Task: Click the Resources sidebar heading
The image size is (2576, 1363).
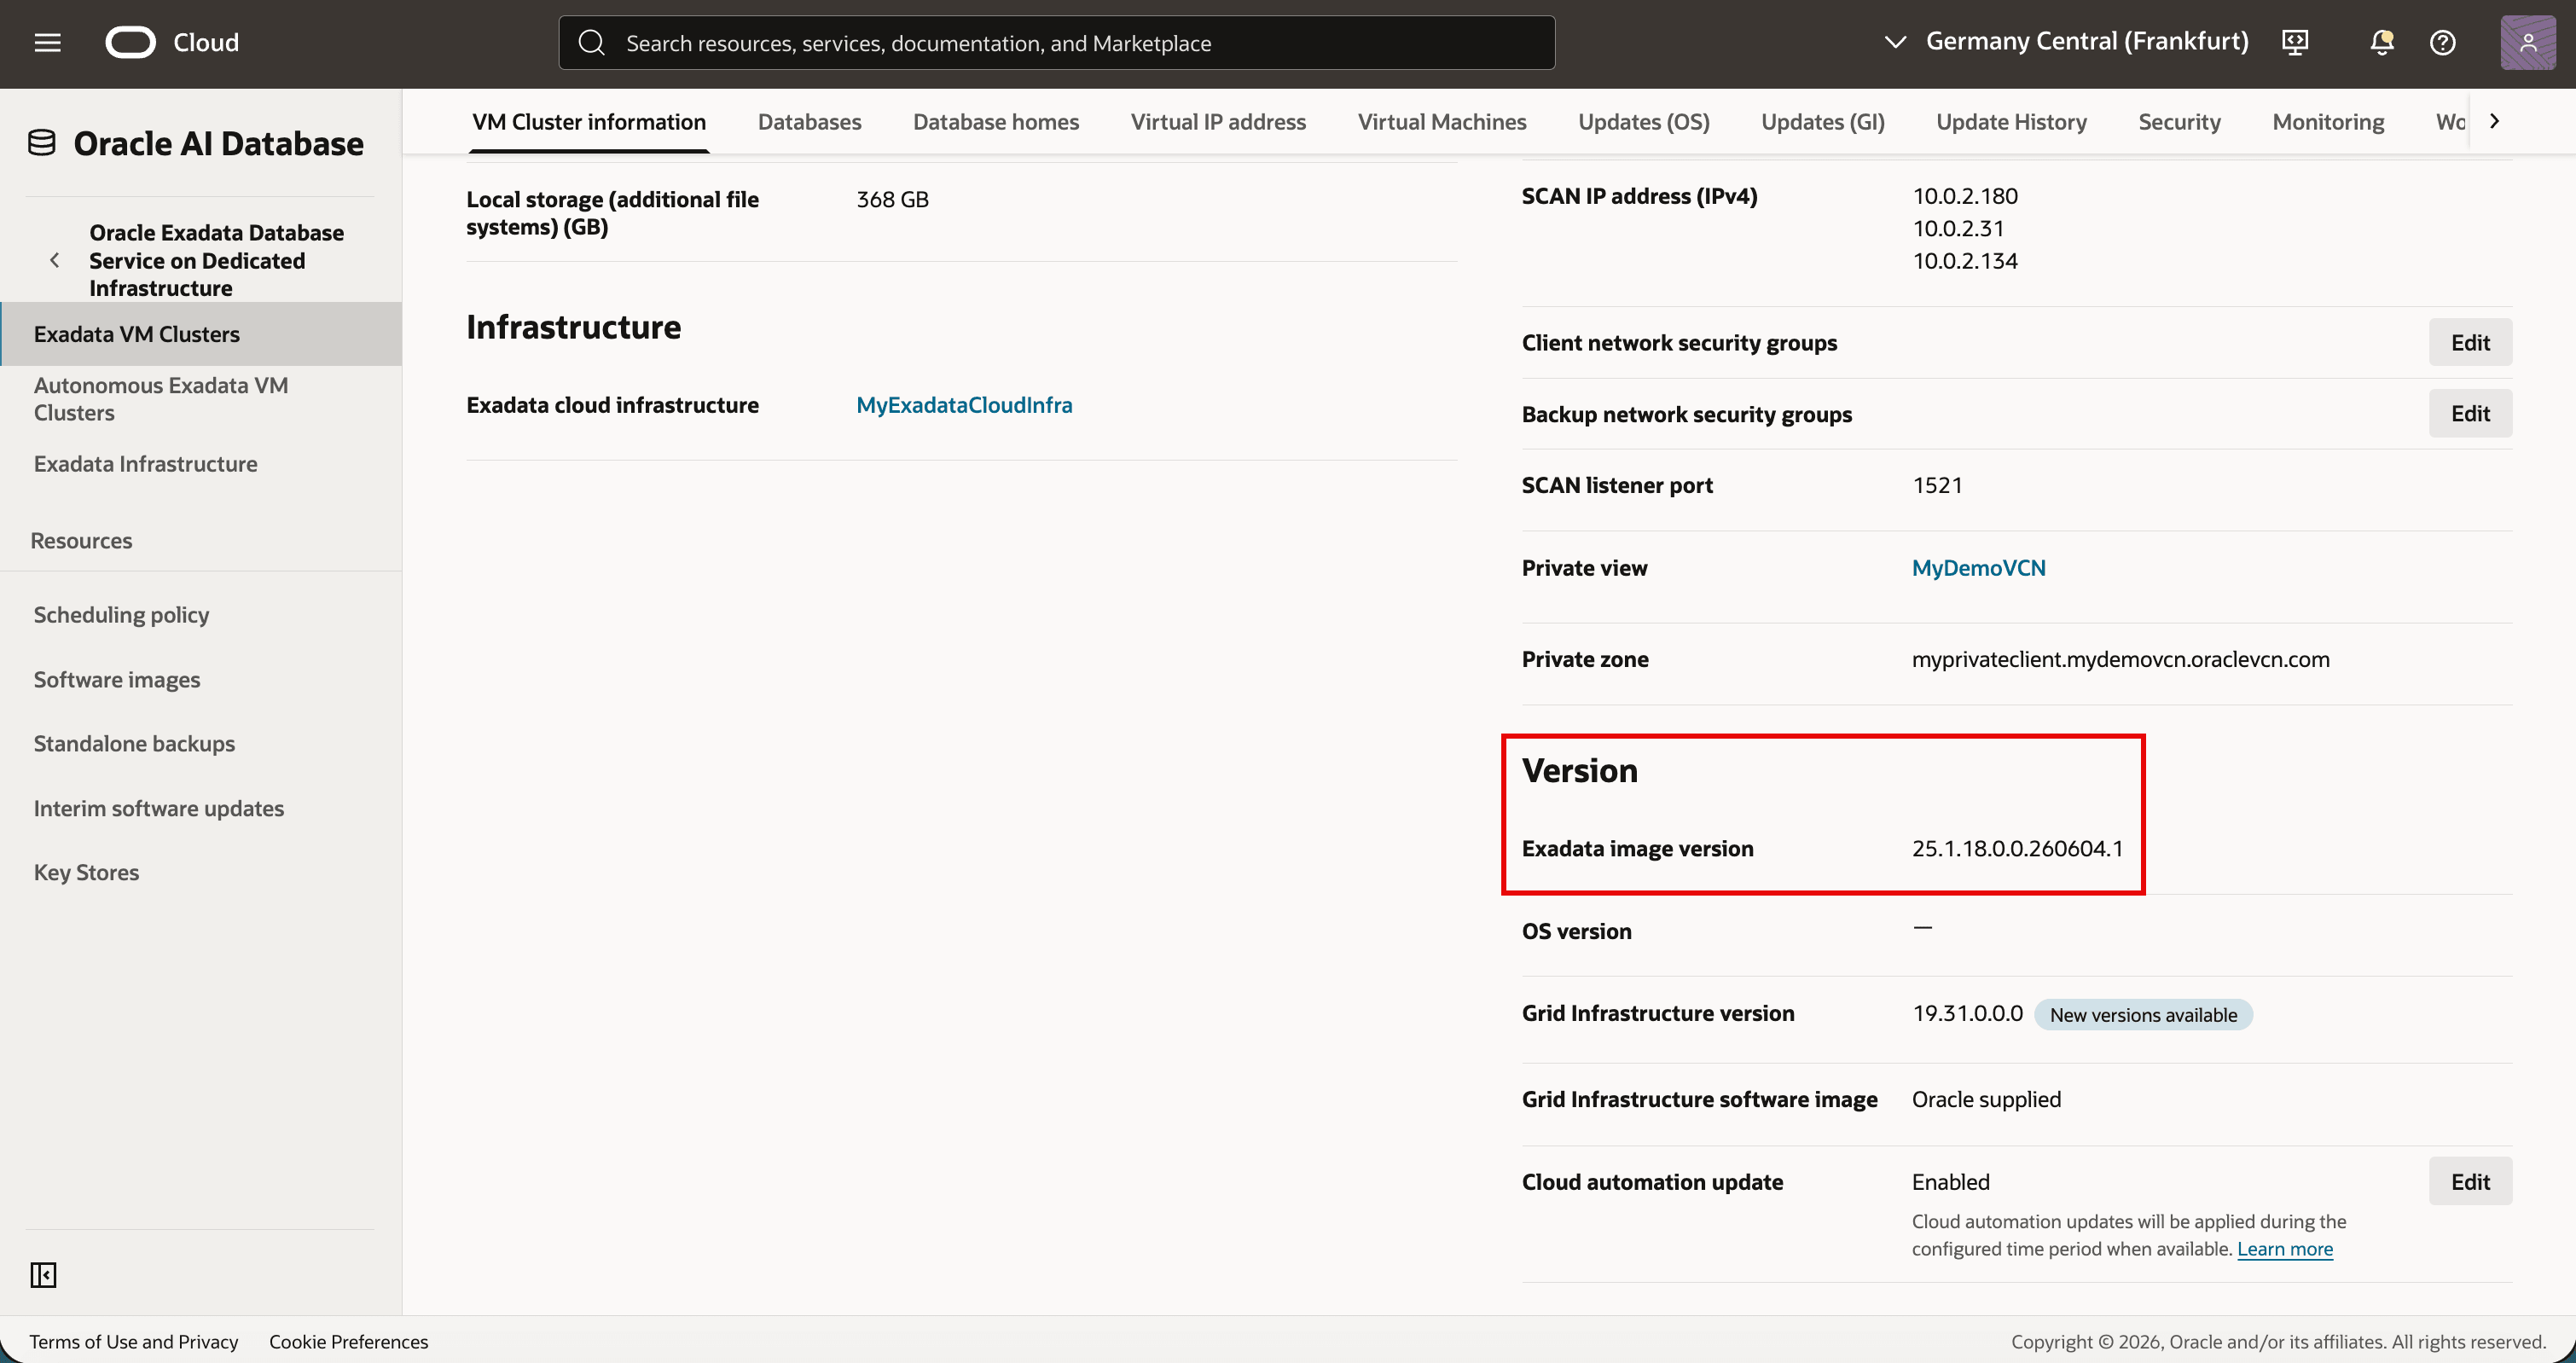Action: click(x=81, y=540)
